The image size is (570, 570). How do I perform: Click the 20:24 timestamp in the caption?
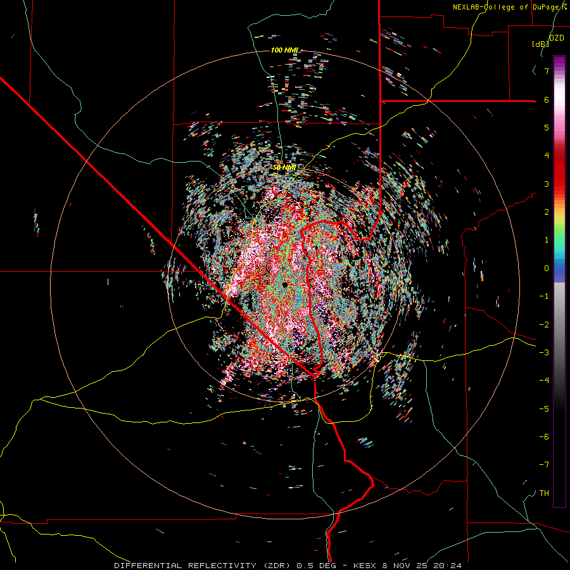pos(449,566)
